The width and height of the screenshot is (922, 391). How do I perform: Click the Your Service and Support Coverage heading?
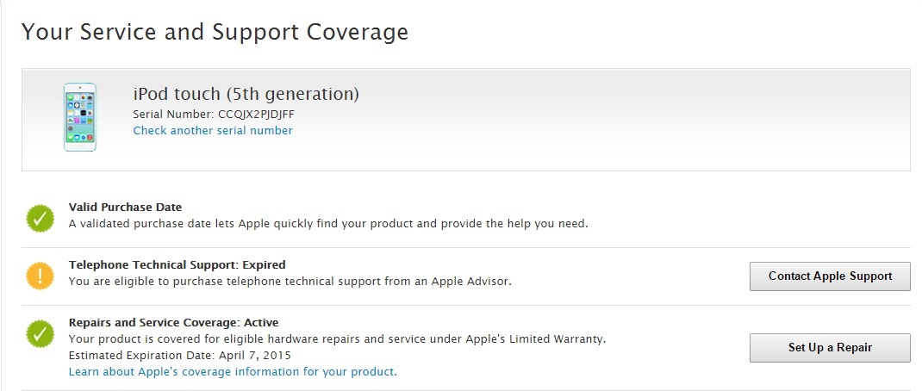click(x=215, y=33)
